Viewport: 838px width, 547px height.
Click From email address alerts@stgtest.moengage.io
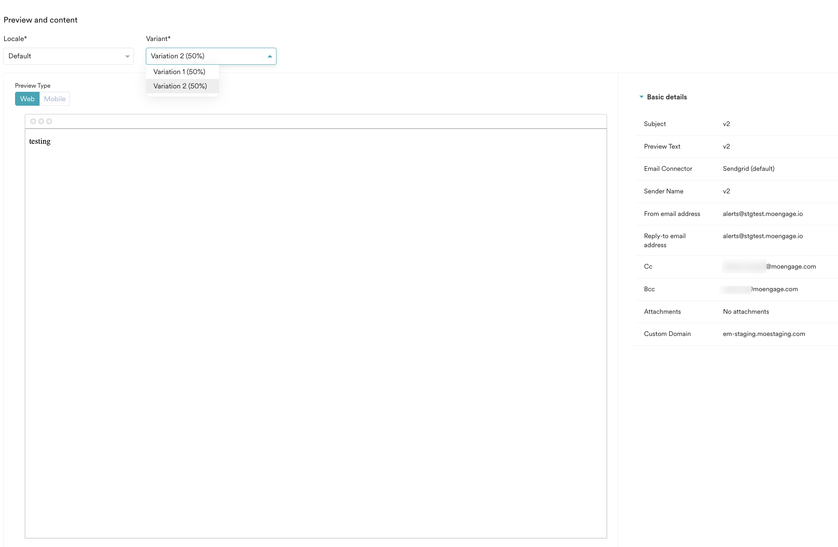[x=762, y=214]
